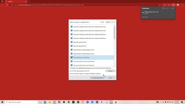
Task: Pin the Downloads panel
Action: [x=173, y=8]
